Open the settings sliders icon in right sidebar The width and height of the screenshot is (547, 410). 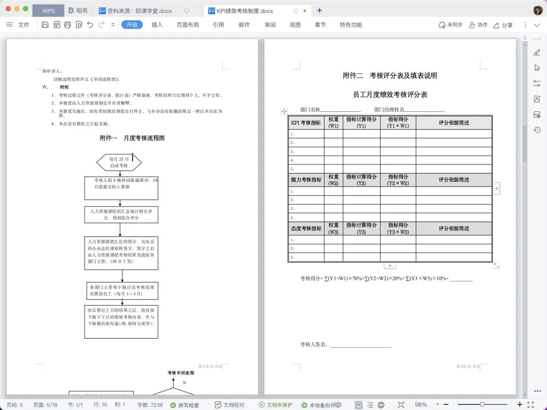(x=537, y=84)
